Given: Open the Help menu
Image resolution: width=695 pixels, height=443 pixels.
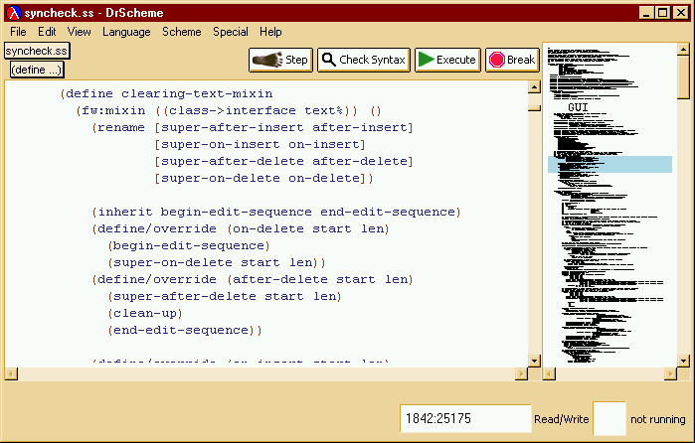Looking at the screenshot, I should (270, 32).
